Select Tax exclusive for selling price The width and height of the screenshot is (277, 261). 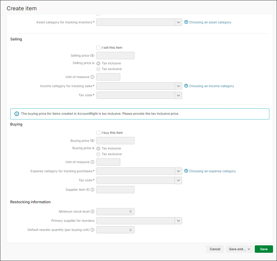click(x=98, y=69)
